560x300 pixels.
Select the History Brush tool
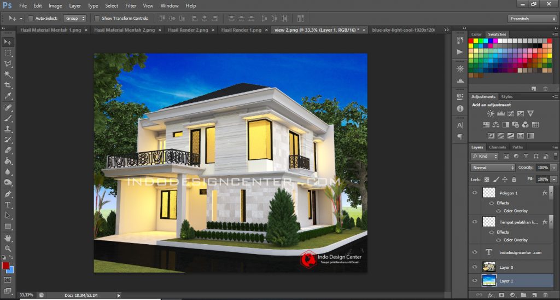[8, 140]
